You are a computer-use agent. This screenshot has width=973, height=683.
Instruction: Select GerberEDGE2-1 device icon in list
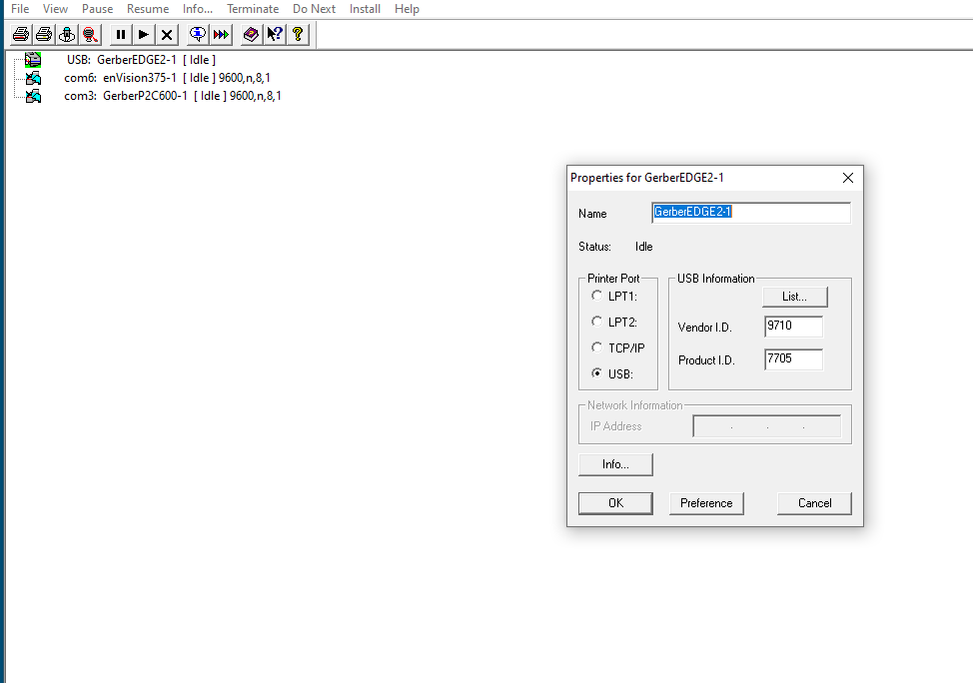33,60
